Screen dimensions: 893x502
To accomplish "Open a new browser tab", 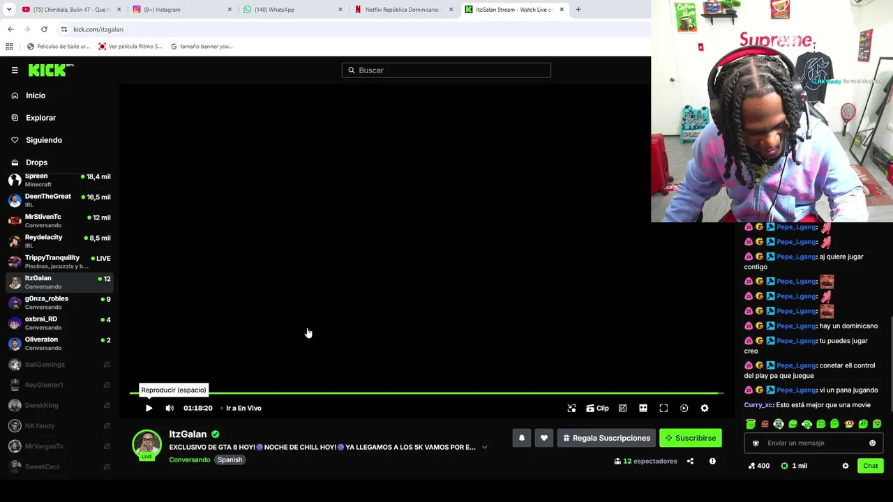I will point(578,10).
